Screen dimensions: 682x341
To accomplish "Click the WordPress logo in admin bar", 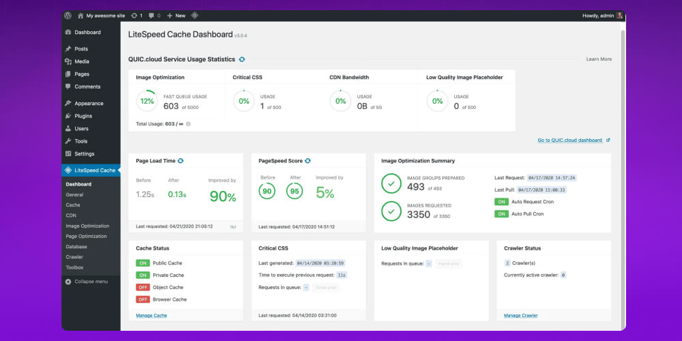I will [68, 15].
